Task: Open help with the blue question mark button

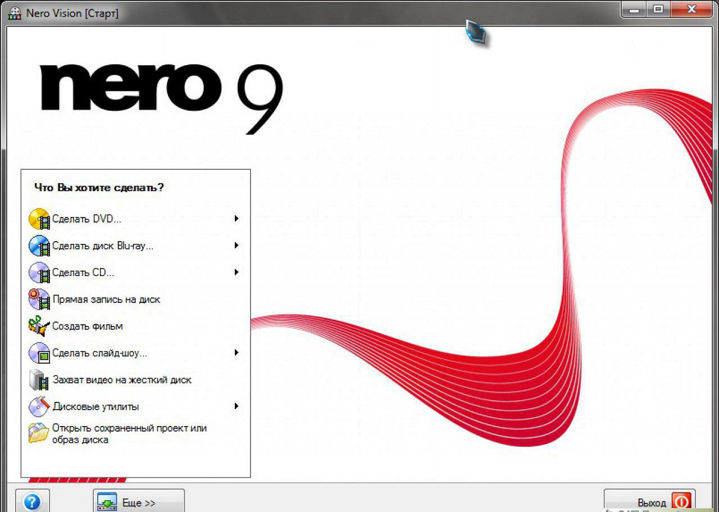Action: point(33,501)
